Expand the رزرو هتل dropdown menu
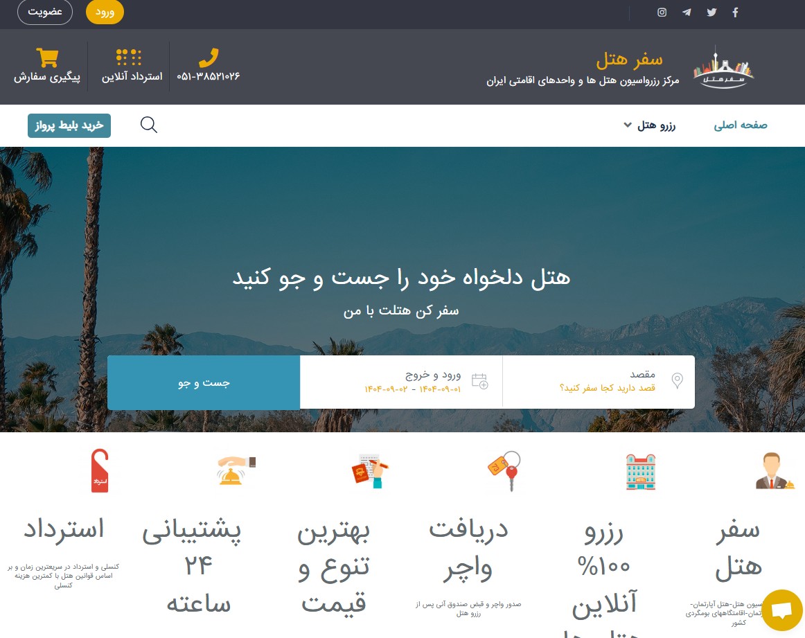The image size is (805, 638). point(649,125)
